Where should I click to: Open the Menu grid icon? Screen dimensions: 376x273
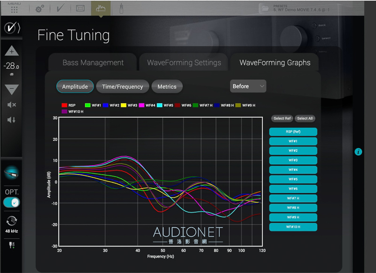15,9
